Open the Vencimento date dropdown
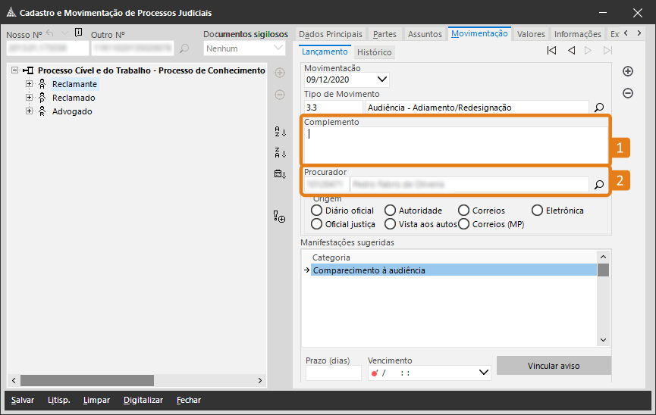 (485, 373)
